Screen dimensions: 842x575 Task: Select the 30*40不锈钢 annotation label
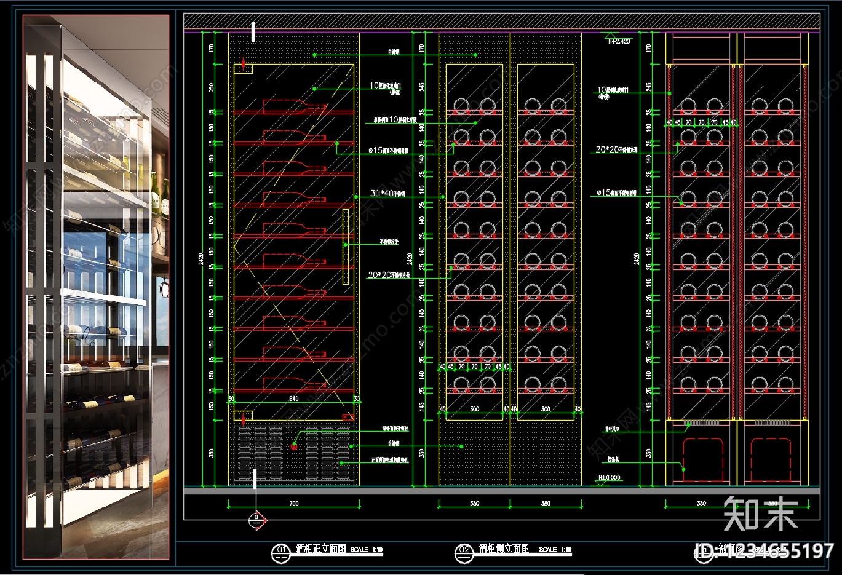pyautogui.click(x=387, y=193)
